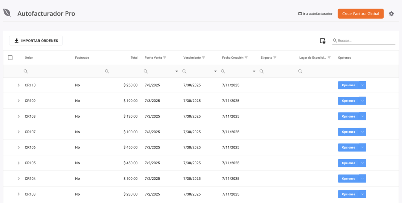The width and height of the screenshot is (402, 203).
Task: Open Fecha Venta filter date dropdown
Action: pos(177,71)
